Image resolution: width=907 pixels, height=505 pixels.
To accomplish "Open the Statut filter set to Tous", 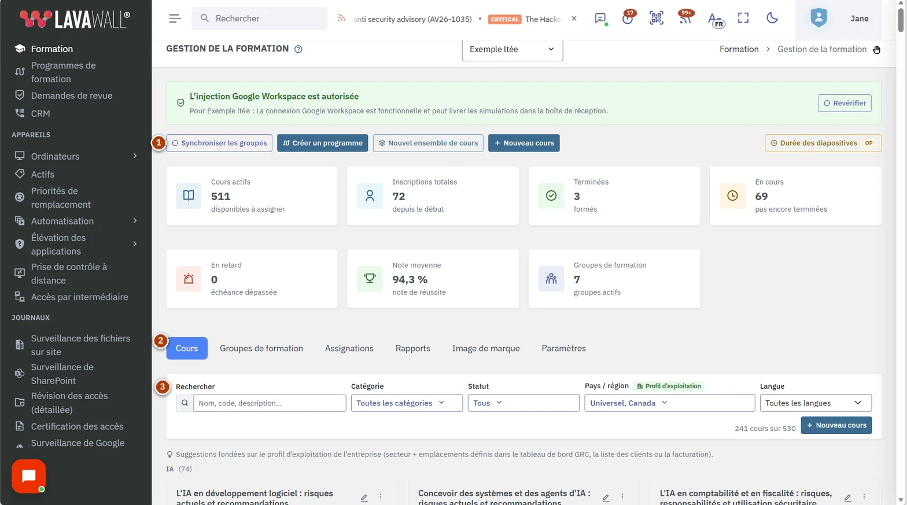I will tap(523, 403).
